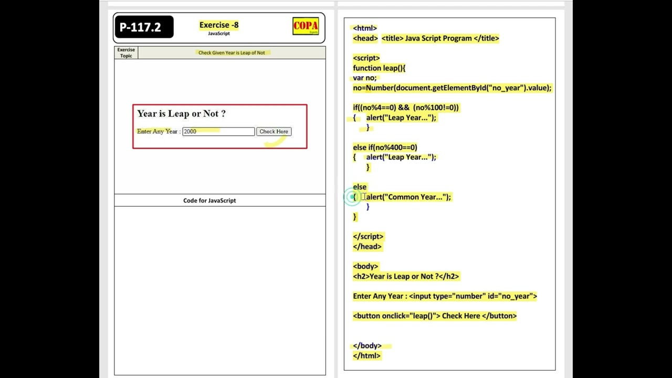Click the 'Code for JavaScript' section header
Screen dimensions: 672x378
(209, 201)
